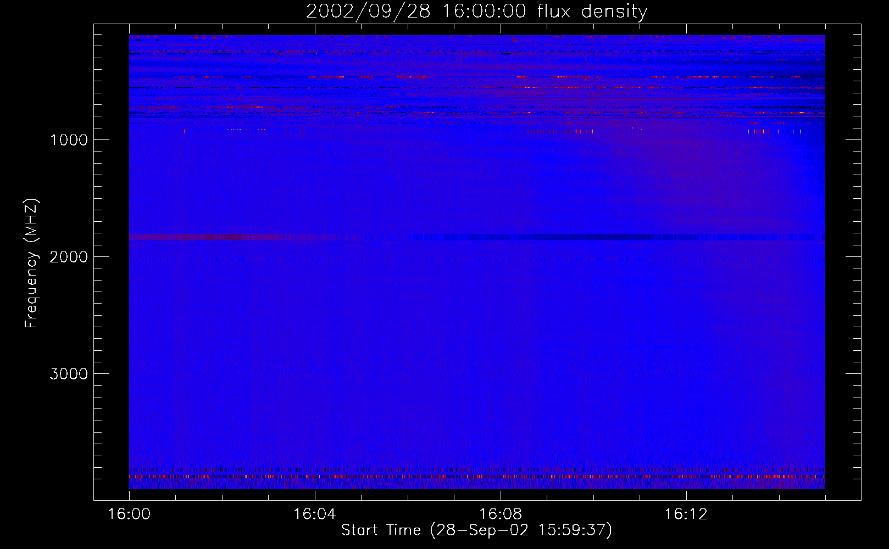
Task: Click the "16:12" time tick label
Action: tap(686, 514)
